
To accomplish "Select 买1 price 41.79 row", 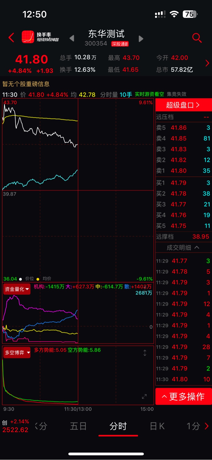I will pyautogui.click(x=183, y=183).
